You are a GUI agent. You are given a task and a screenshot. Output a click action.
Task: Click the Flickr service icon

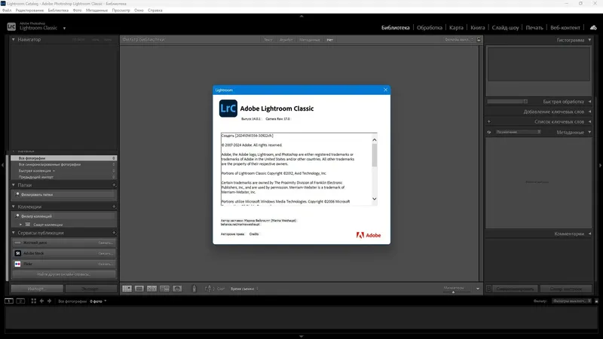pyautogui.click(x=17, y=264)
